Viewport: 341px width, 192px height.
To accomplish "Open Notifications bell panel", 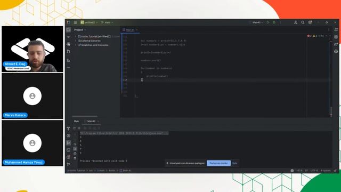I will [x=336, y=30].
